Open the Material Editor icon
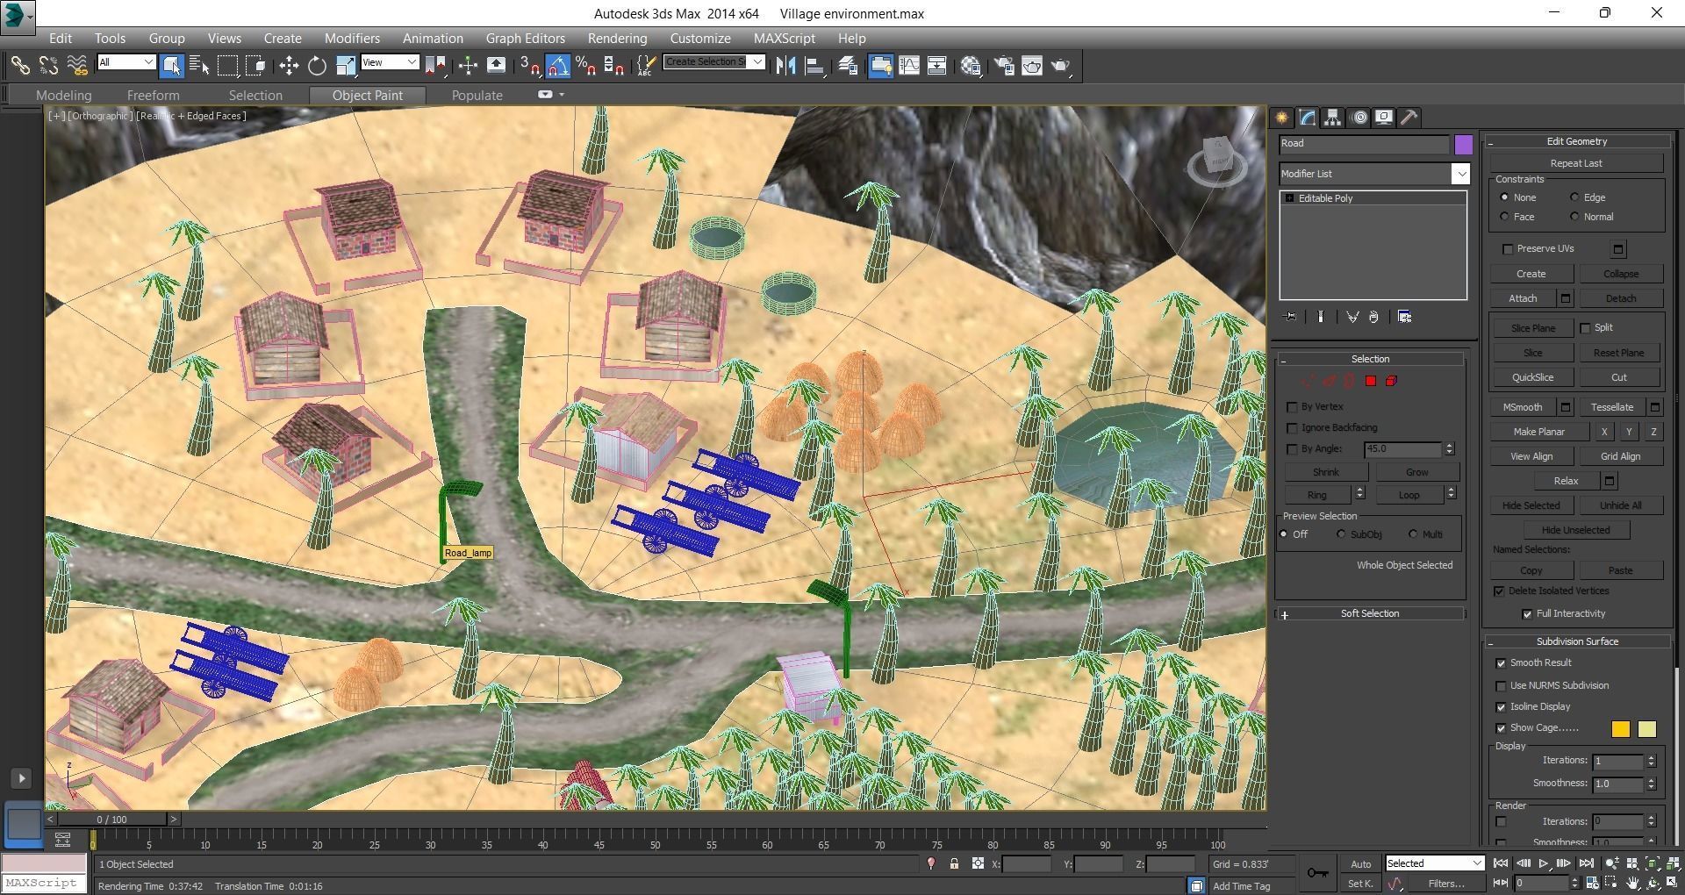 click(971, 65)
